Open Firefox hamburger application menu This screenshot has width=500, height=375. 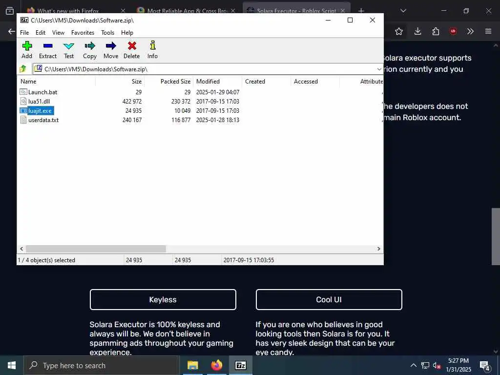pyautogui.click(x=488, y=31)
